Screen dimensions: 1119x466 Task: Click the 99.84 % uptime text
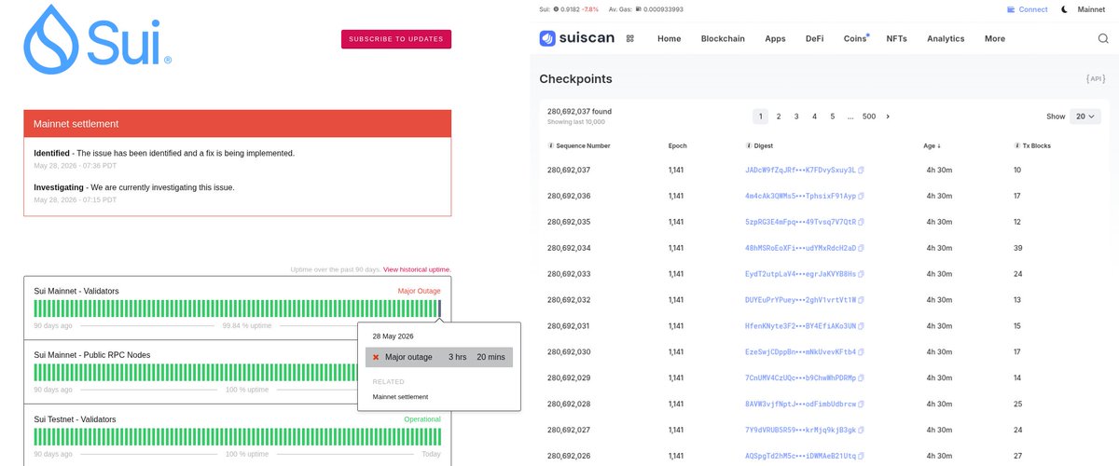click(x=245, y=326)
